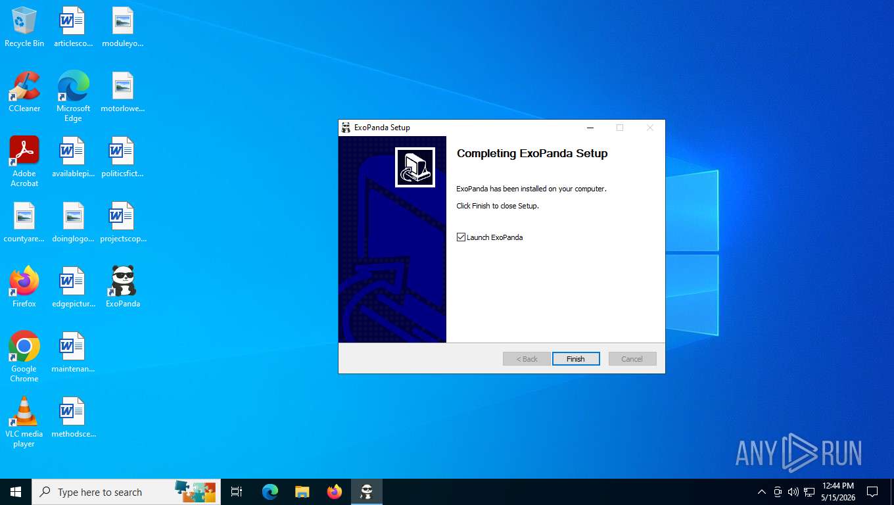Show hidden system tray icons
Image resolution: width=894 pixels, height=505 pixels.
tap(762, 492)
